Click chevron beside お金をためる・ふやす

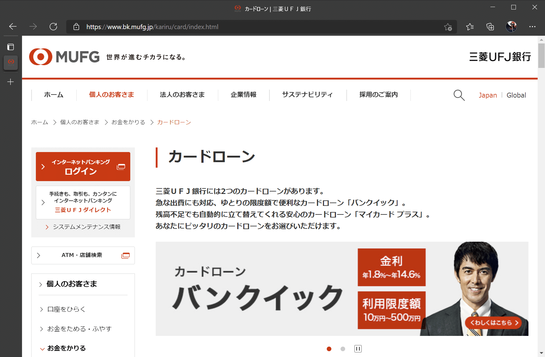click(x=41, y=329)
